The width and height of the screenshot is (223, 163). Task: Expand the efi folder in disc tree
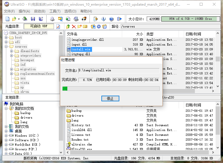pyautogui.click(x=6, y=42)
